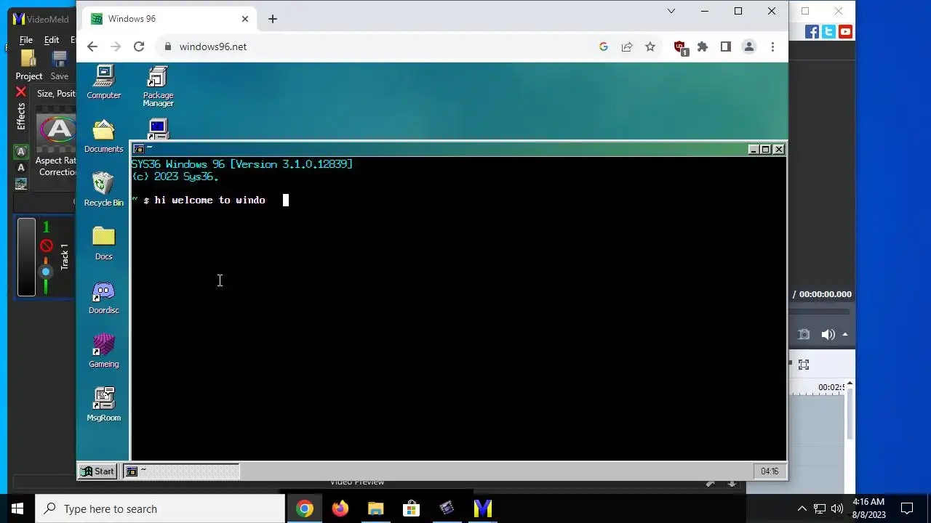Open Chrome profile avatar
The image size is (931, 523).
pyautogui.click(x=748, y=46)
